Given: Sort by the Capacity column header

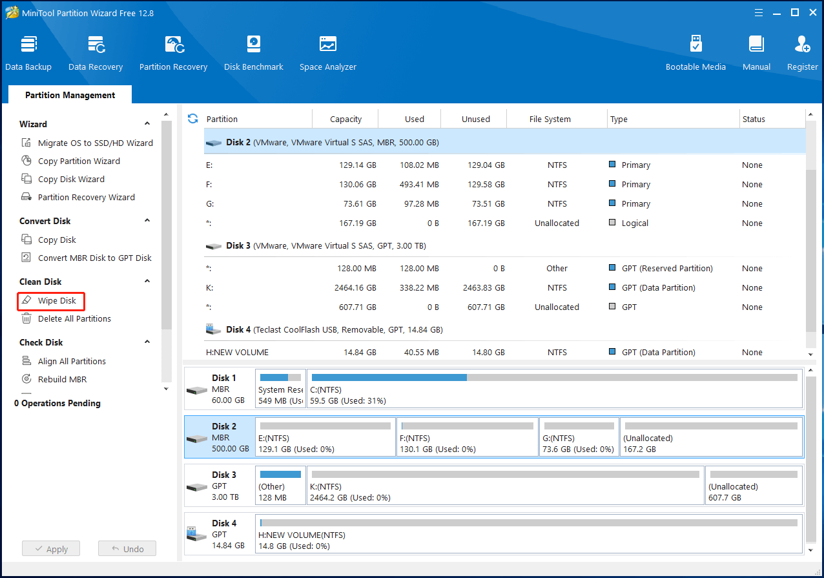Looking at the screenshot, I should tap(345, 119).
